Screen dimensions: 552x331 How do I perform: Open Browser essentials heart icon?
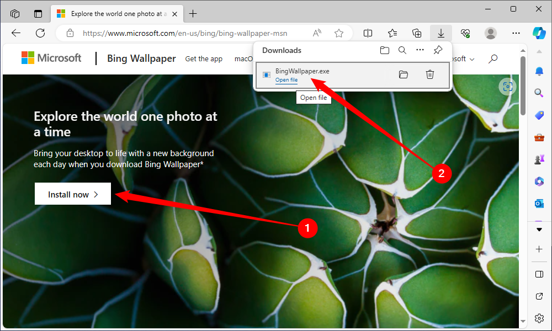(465, 33)
